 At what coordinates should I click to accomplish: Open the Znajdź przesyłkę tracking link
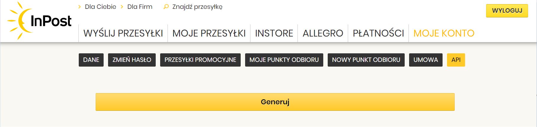tap(197, 7)
